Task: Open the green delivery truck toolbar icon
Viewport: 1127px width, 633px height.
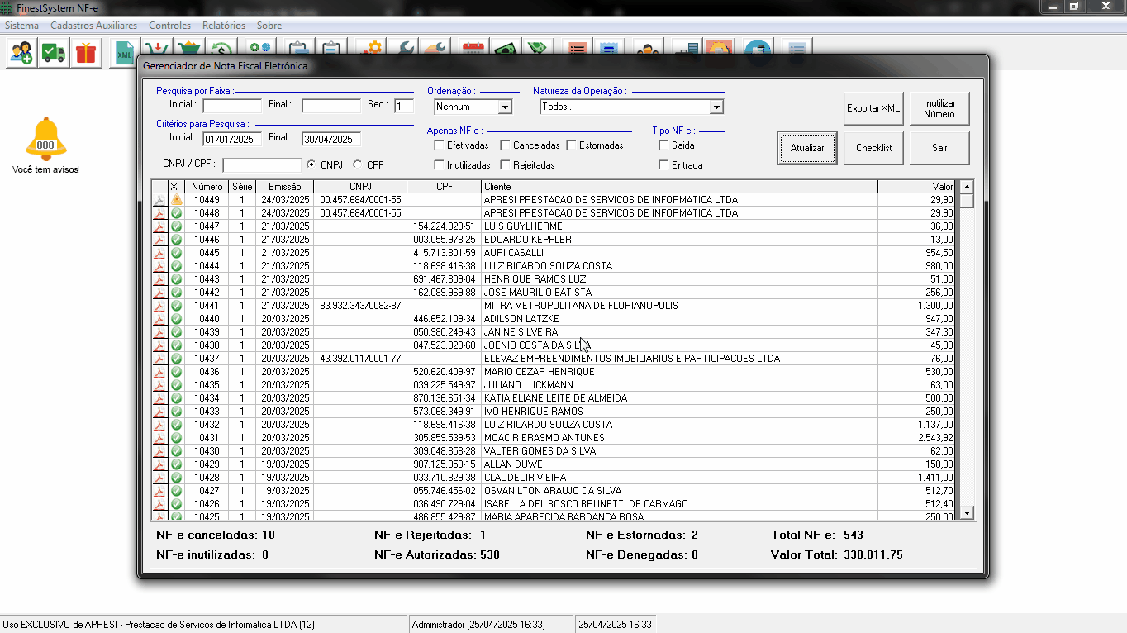Action: click(54, 54)
